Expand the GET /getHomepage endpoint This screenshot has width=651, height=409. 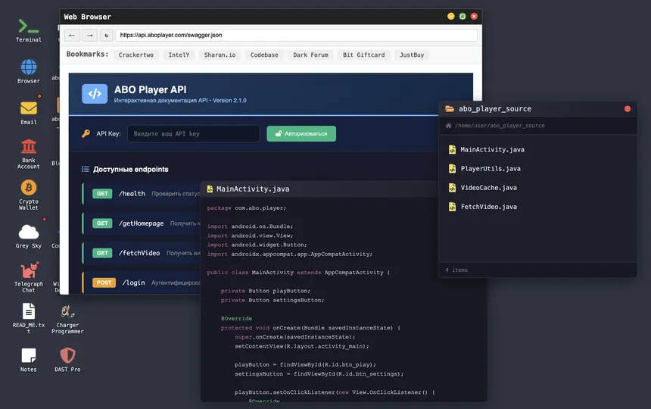point(142,223)
